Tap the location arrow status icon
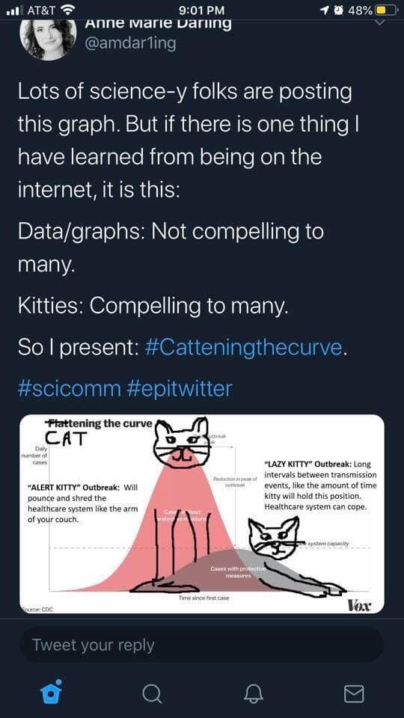Image resolution: width=404 pixels, height=718 pixels. [x=325, y=10]
